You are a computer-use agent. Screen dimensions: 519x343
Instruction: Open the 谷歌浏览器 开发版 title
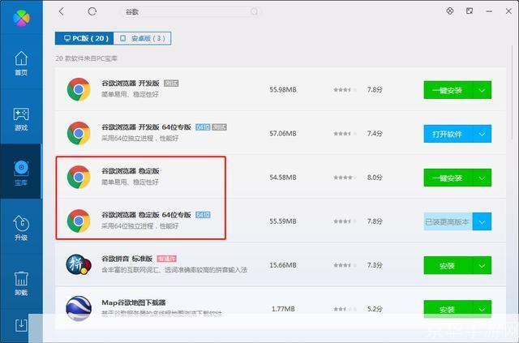131,83
